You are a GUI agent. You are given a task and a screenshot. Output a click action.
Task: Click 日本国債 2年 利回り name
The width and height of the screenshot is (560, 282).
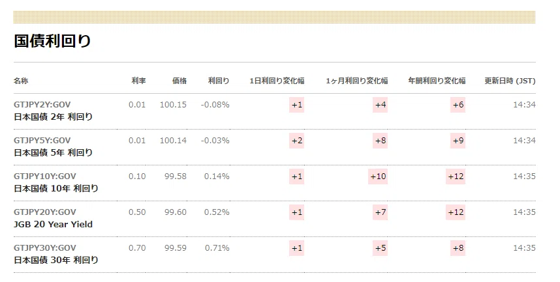[x=54, y=117]
